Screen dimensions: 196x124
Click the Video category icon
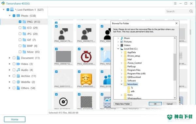pos(18,64)
